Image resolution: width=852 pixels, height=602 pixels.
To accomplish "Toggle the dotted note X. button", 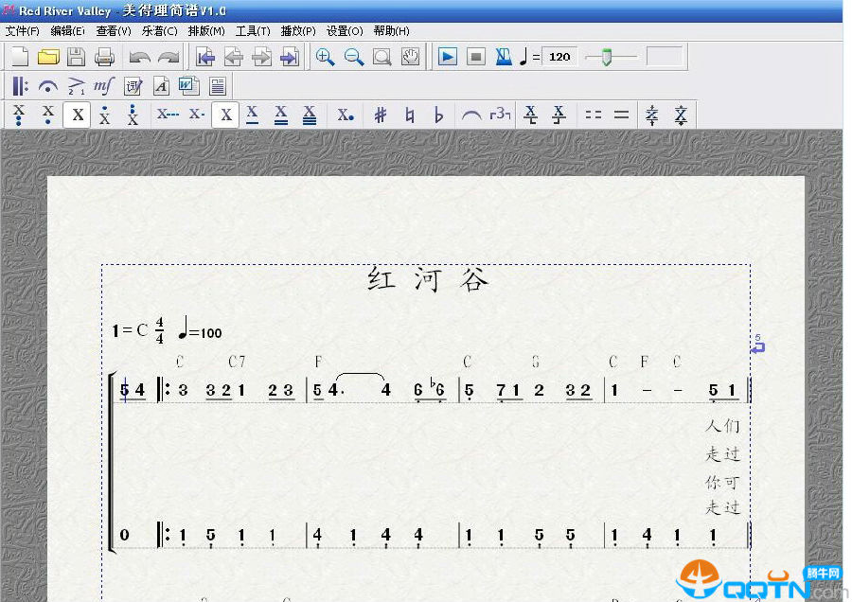I will pyautogui.click(x=346, y=115).
